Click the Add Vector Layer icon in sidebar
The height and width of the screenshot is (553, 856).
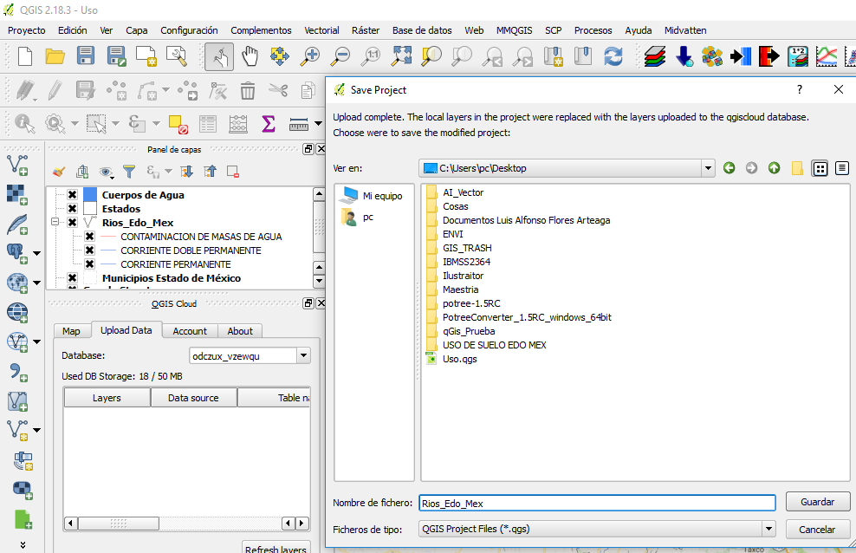17,165
